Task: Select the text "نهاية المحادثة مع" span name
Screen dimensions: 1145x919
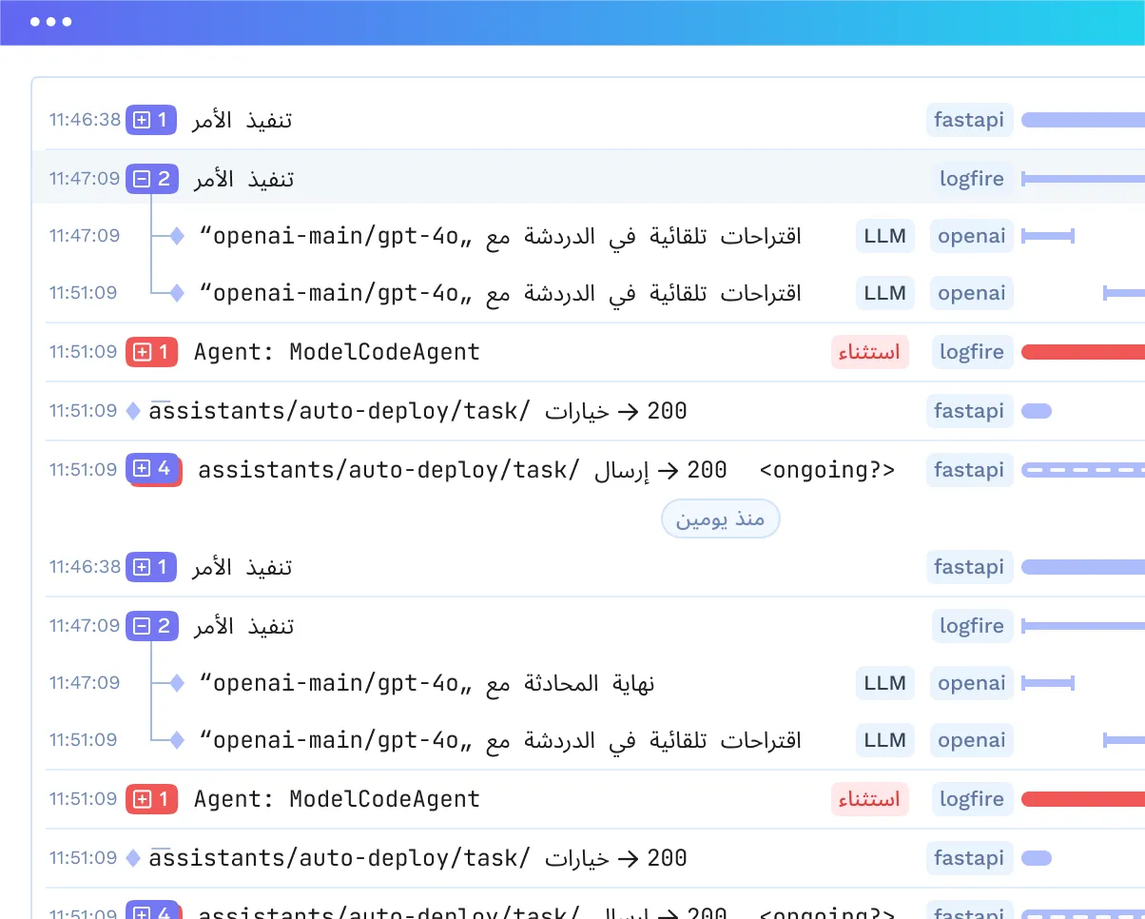Action: point(570,683)
